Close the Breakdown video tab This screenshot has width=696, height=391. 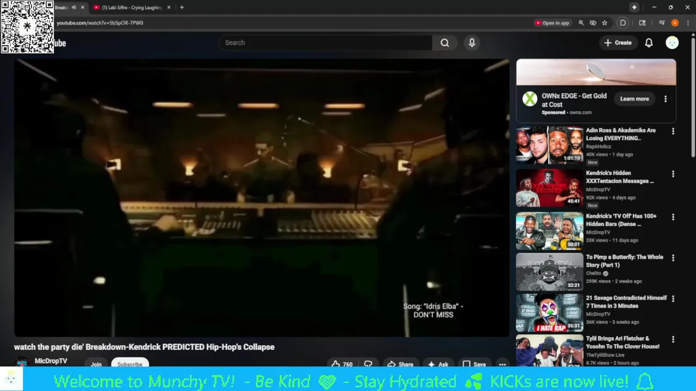coord(83,8)
